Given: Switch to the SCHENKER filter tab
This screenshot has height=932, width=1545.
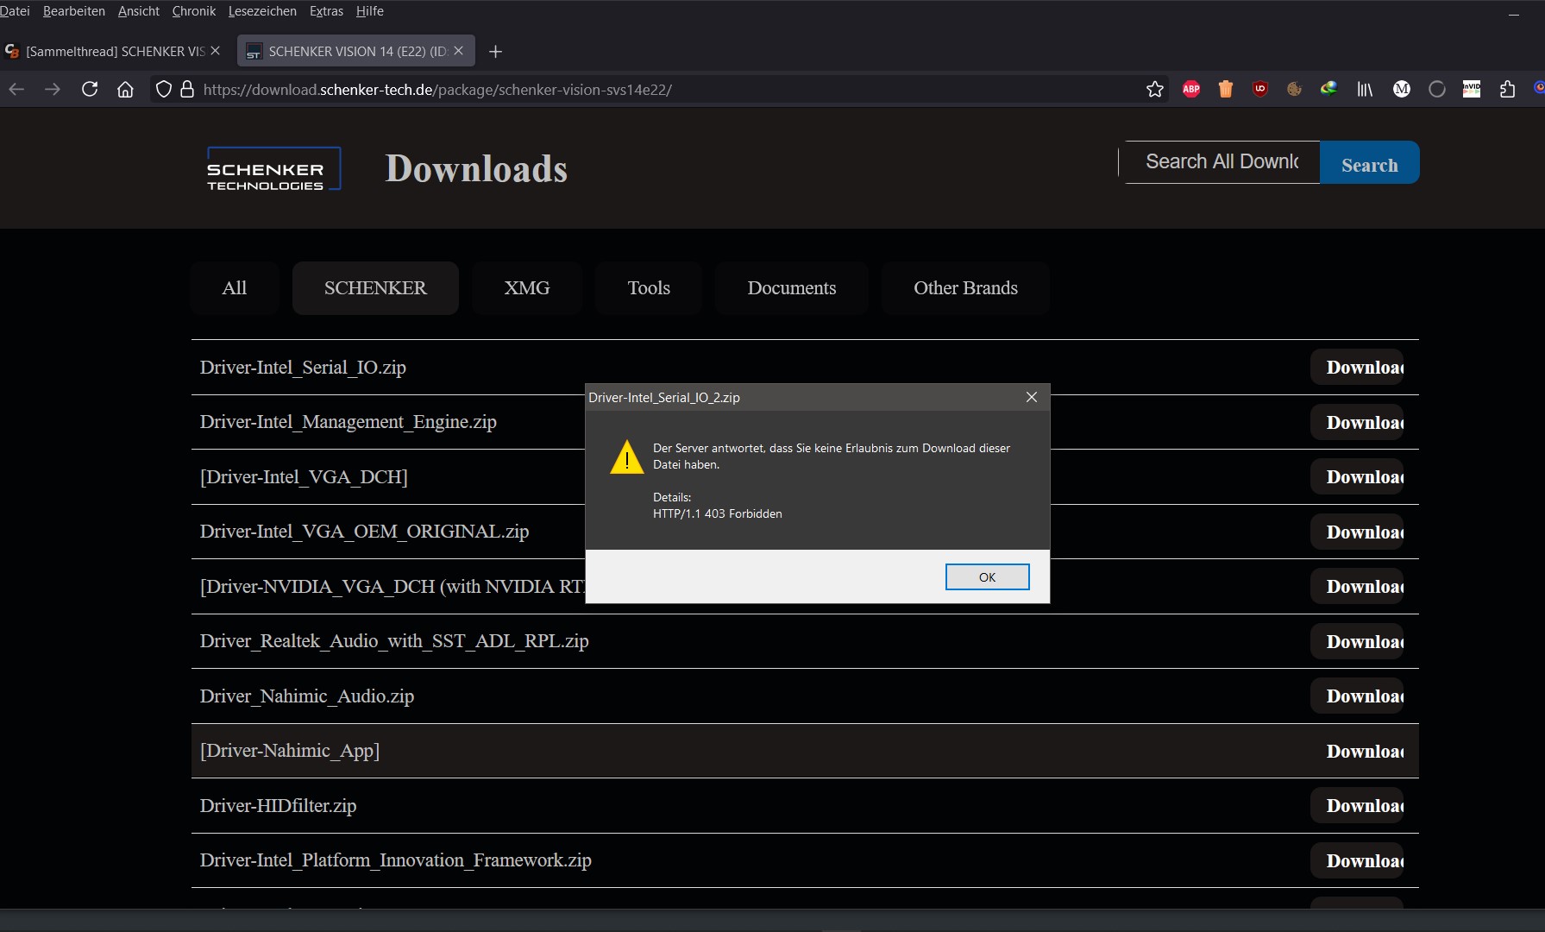Looking at the screenshot, I should (x=374, y=288).
